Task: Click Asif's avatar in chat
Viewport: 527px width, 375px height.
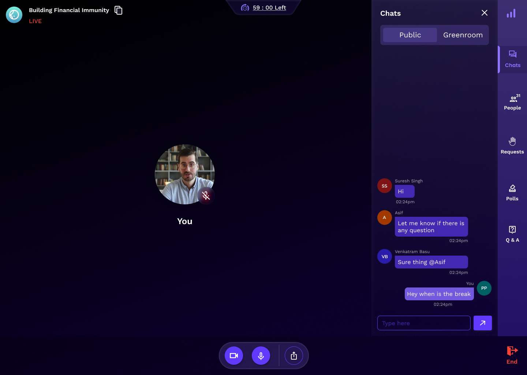Action: [x=385, y=218]
